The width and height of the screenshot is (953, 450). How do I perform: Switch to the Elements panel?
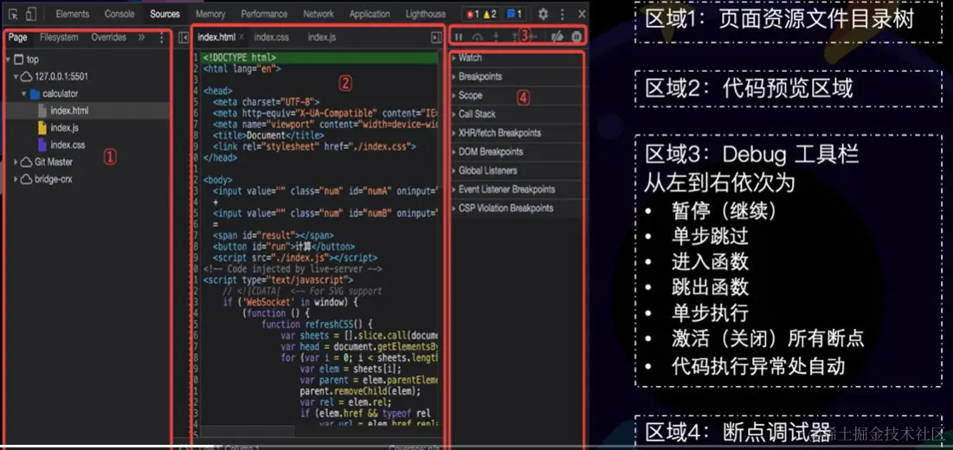[x=73, y=14]
